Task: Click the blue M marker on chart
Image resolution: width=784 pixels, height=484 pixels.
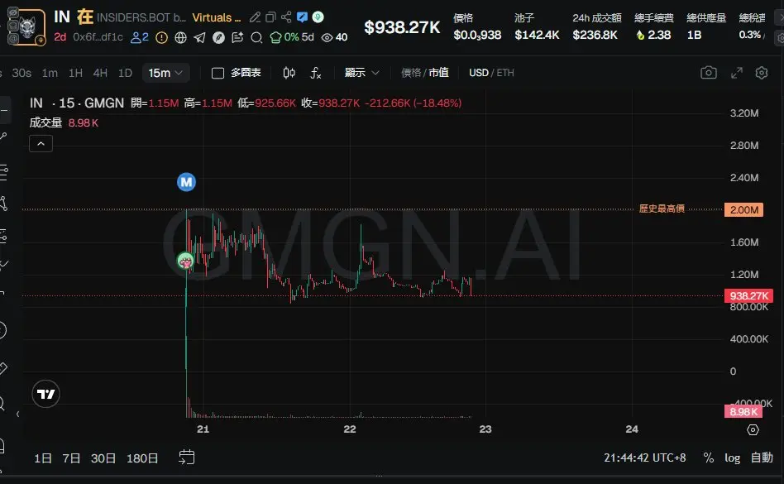Action: click(x=187, y=182)
